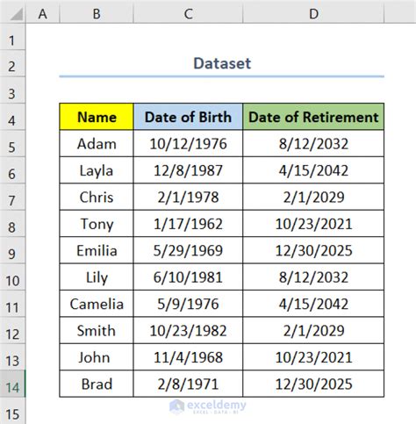416x424 pixels.
Task: Click the cell containing Adam
Action: 97,143
